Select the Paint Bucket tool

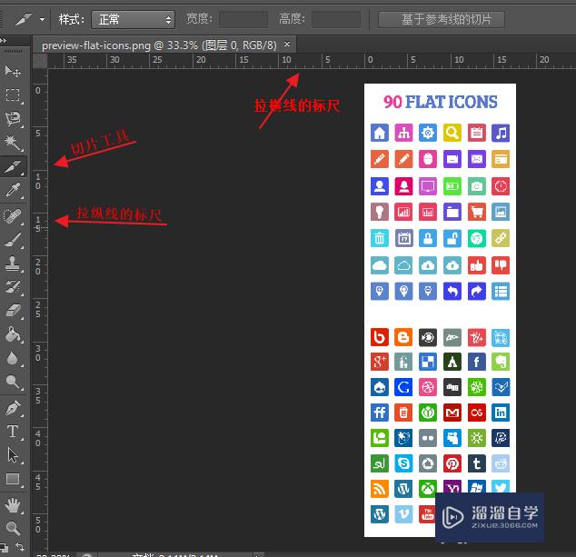point(13,334)
